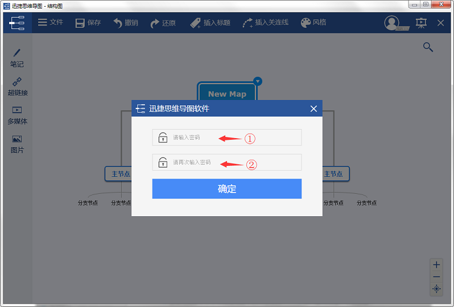The image size is (454, 307).
Task: Zoom in with the plus button
Action: 436,265
